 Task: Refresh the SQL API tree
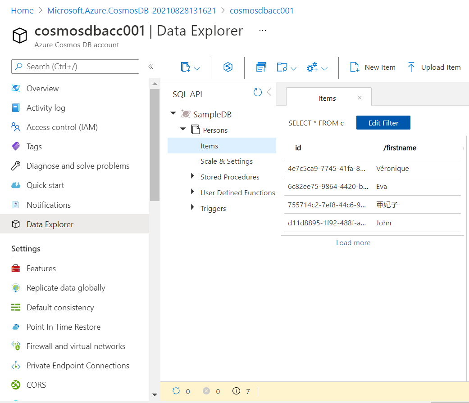(258, 93)
